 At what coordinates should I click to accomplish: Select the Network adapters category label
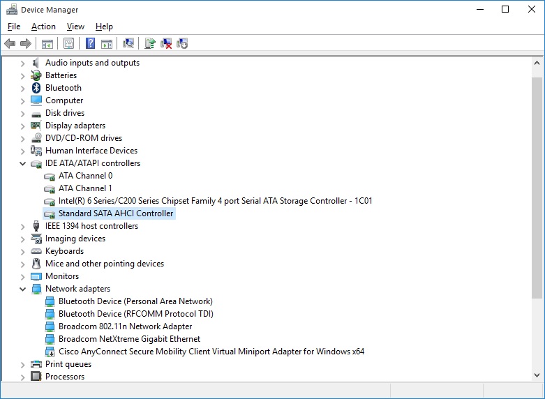(78, 289)
